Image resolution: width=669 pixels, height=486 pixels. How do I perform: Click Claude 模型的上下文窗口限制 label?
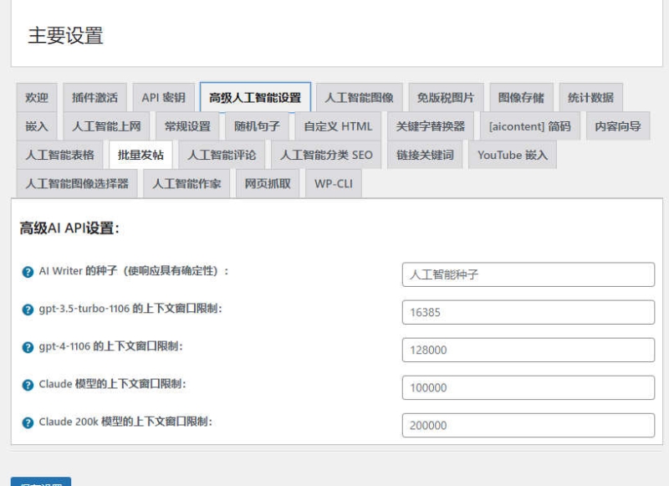(112, 384)
